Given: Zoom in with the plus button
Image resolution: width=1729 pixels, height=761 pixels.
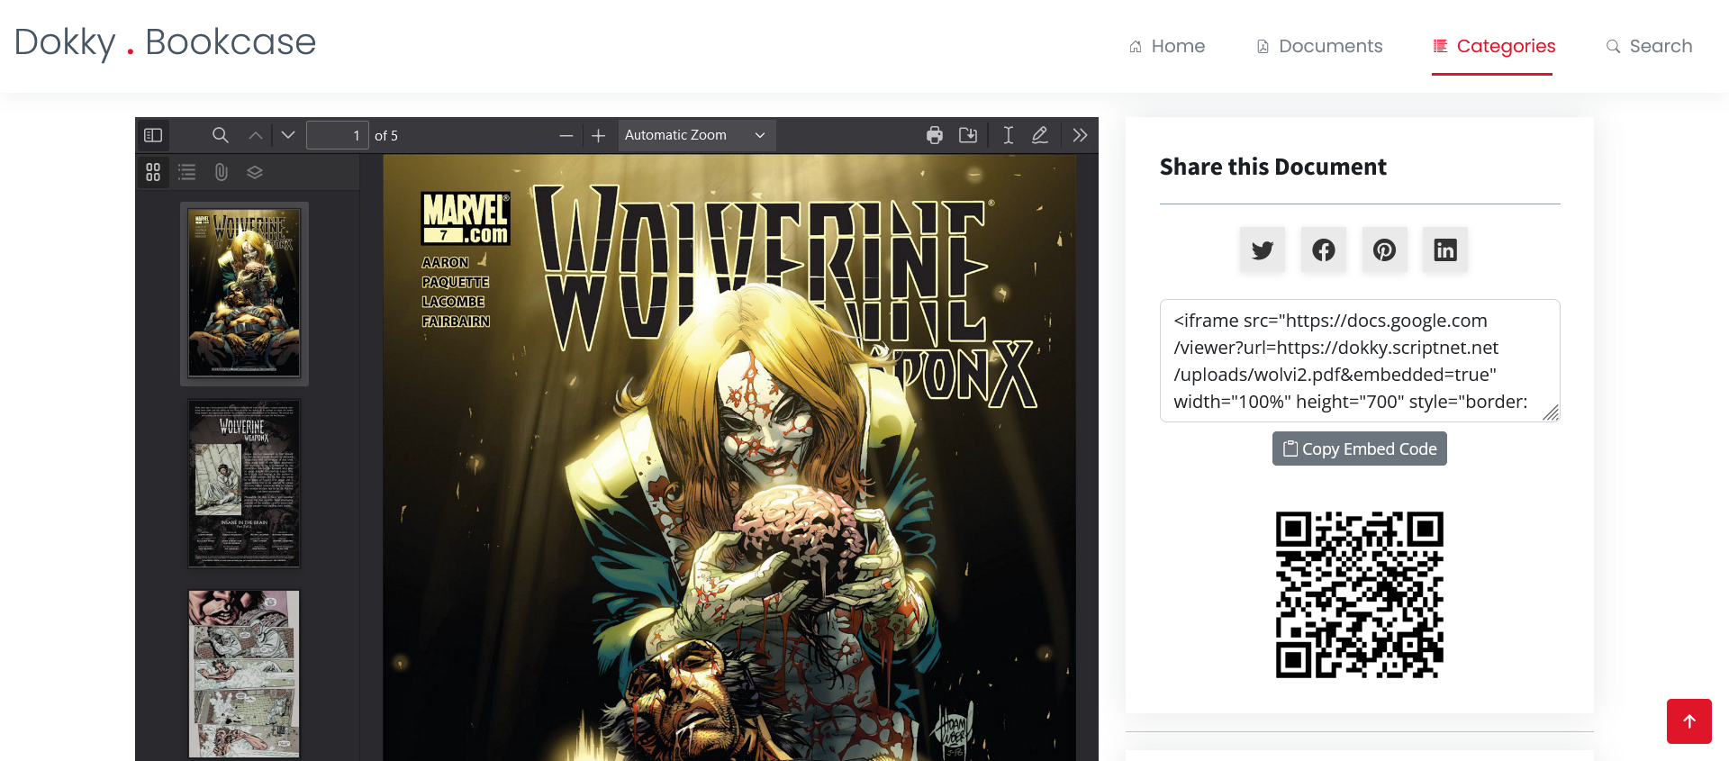Looking at the screenshot, I should point(599,135).
